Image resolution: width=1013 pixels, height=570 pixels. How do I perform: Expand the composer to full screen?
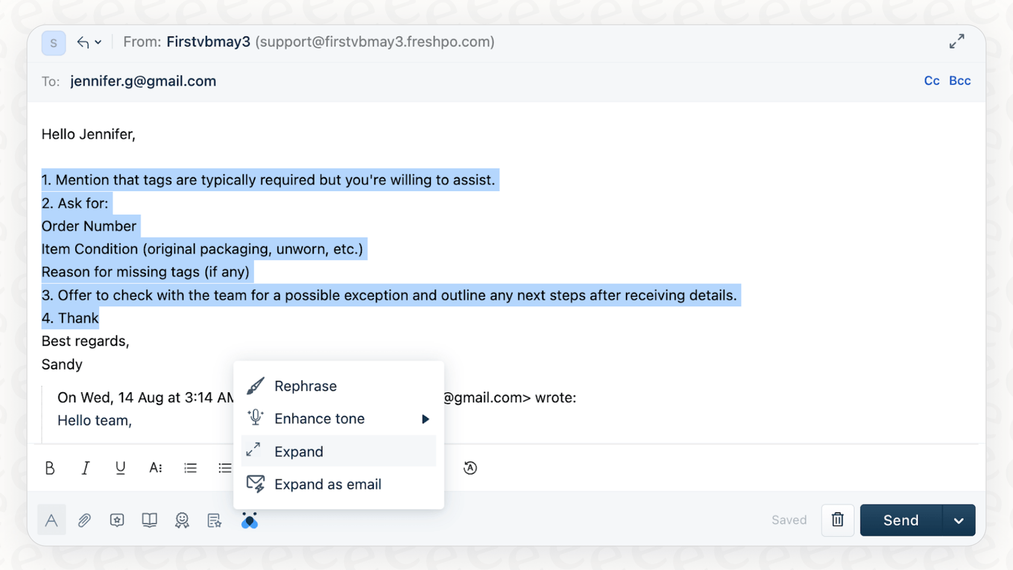957,41
